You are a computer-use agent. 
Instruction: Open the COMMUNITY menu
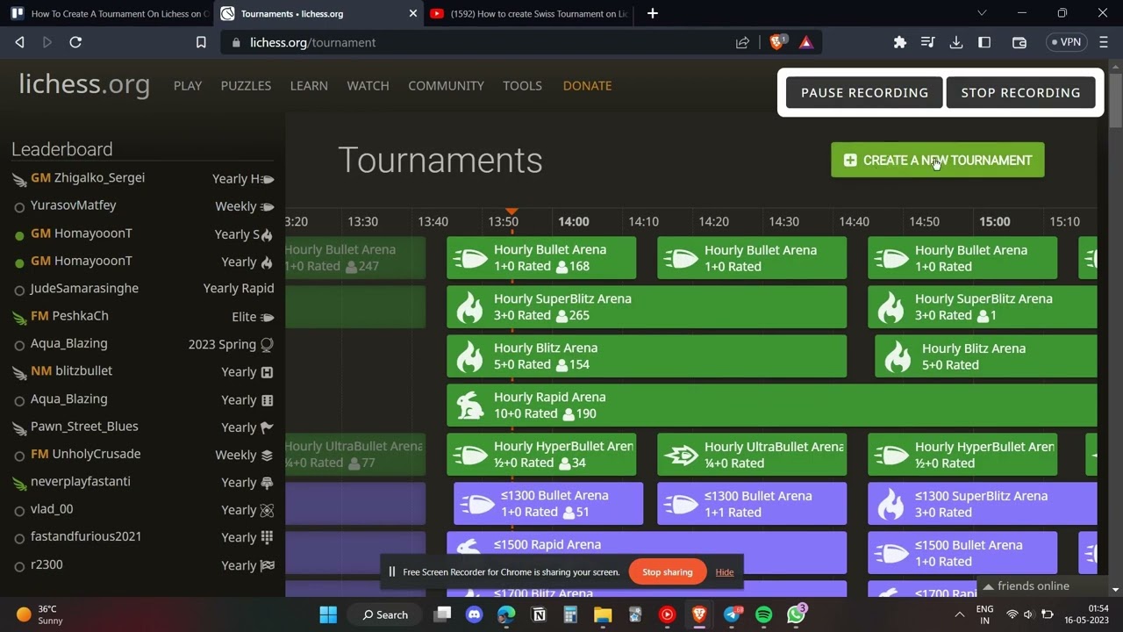pyautogui.click(x=446, y=85)
